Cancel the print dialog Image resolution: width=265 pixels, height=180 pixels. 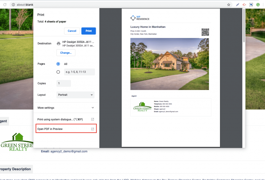[x=72, y=31]
